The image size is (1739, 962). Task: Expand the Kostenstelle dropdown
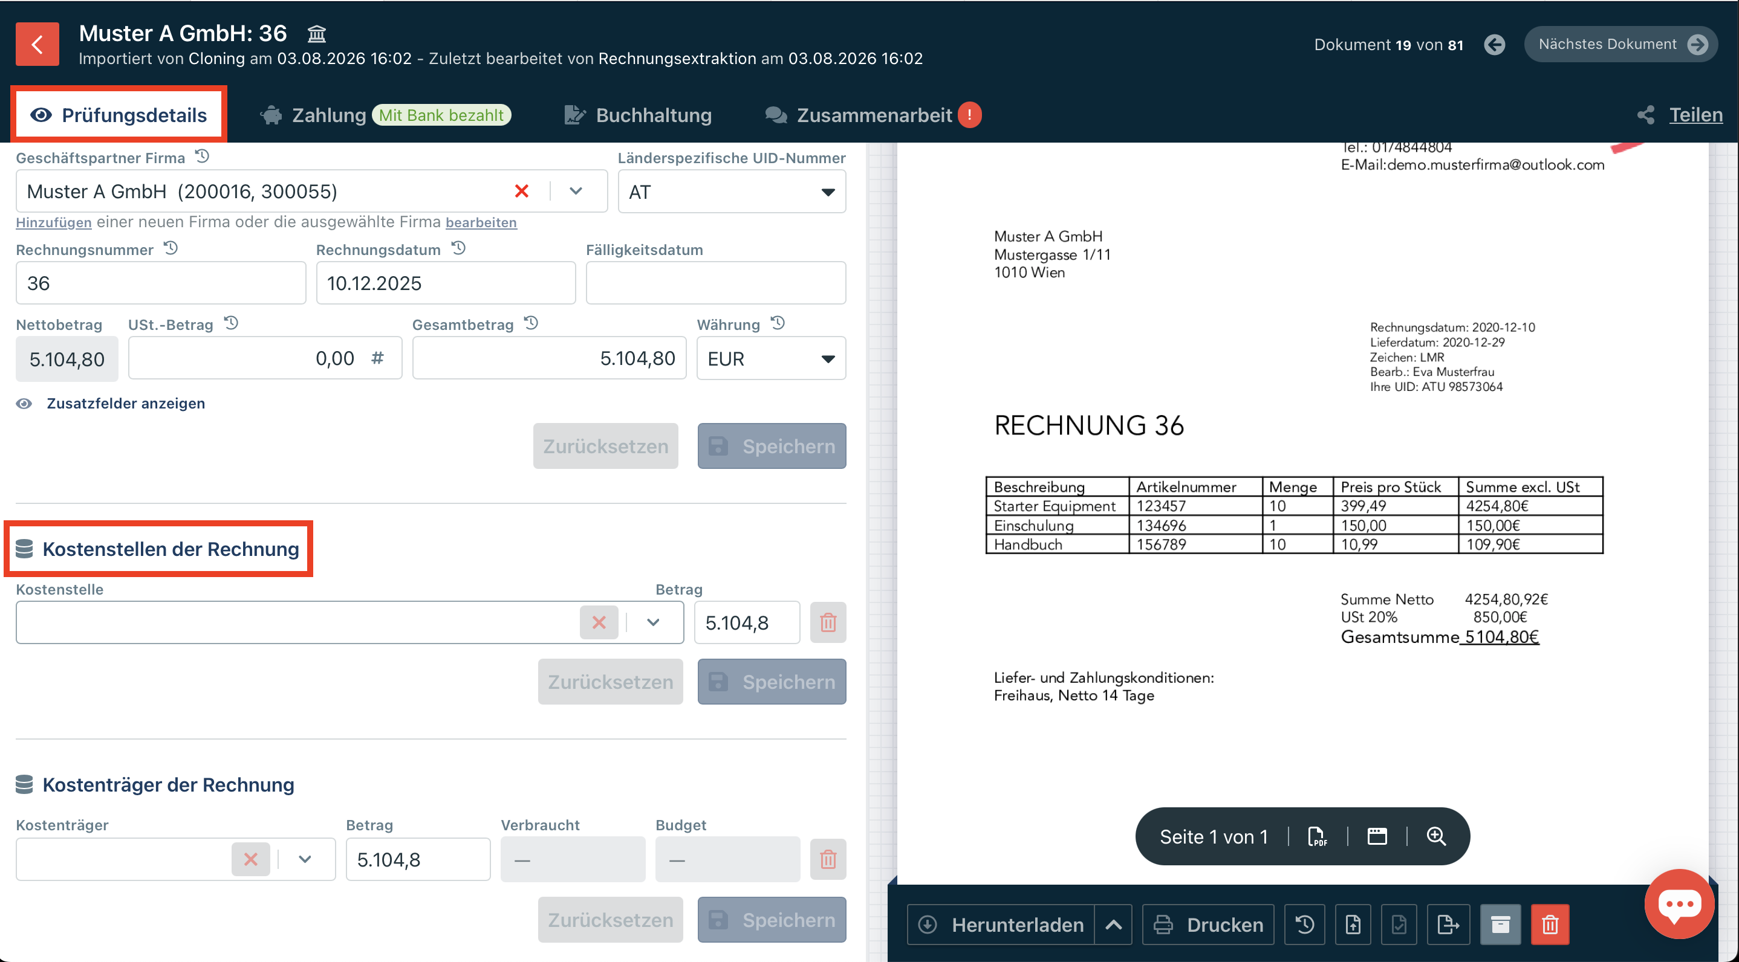[653, 622]
